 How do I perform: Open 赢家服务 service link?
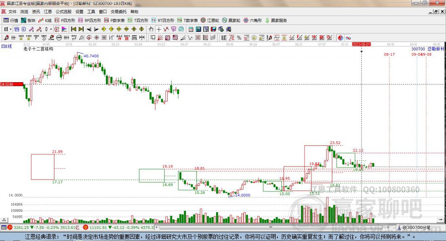276,20
